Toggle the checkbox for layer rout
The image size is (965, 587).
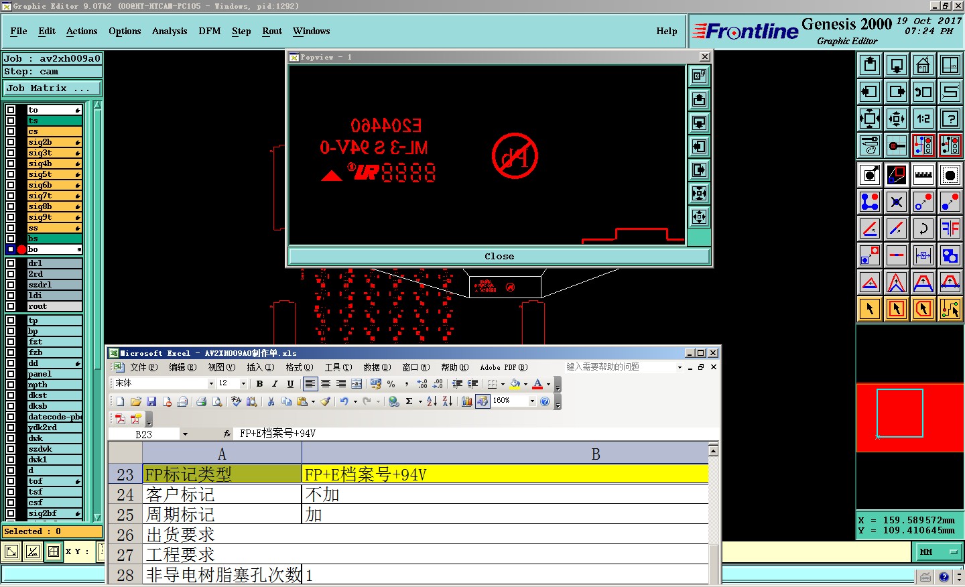(x=11, y=306)
